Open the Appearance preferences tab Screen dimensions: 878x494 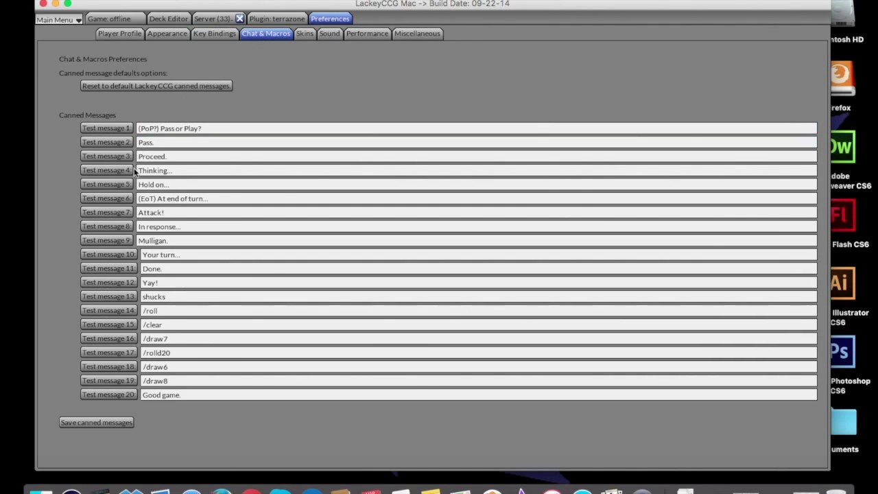pyautogui.click(x=167, y=34)
